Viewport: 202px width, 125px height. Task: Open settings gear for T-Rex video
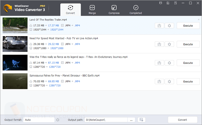pyautogui.click(x=169, y=63)
